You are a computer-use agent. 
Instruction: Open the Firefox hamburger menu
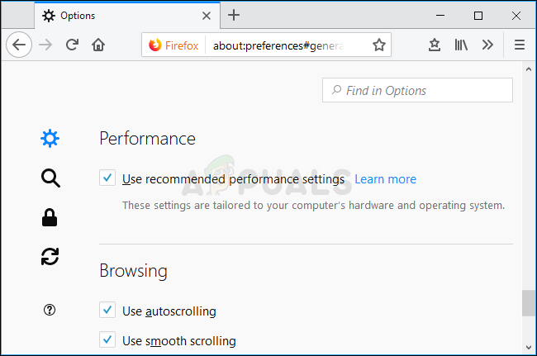click(x=520, y=45)
